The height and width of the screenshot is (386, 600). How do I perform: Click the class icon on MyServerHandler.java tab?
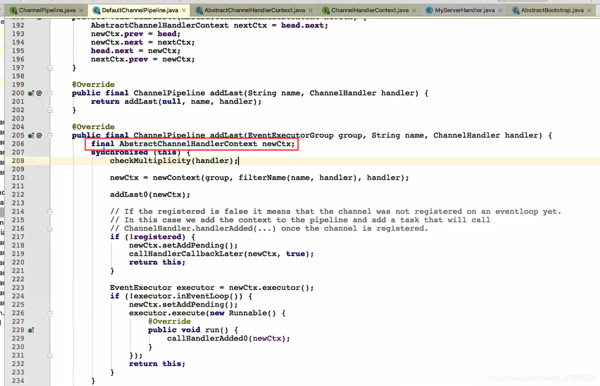(x=429, y=10)
